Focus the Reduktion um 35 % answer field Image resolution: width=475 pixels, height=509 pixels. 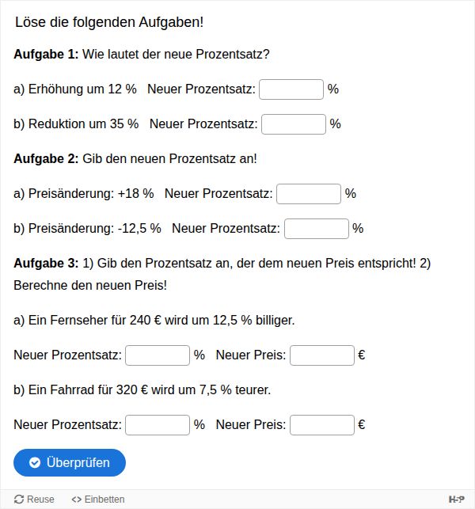tap(294, 124)
